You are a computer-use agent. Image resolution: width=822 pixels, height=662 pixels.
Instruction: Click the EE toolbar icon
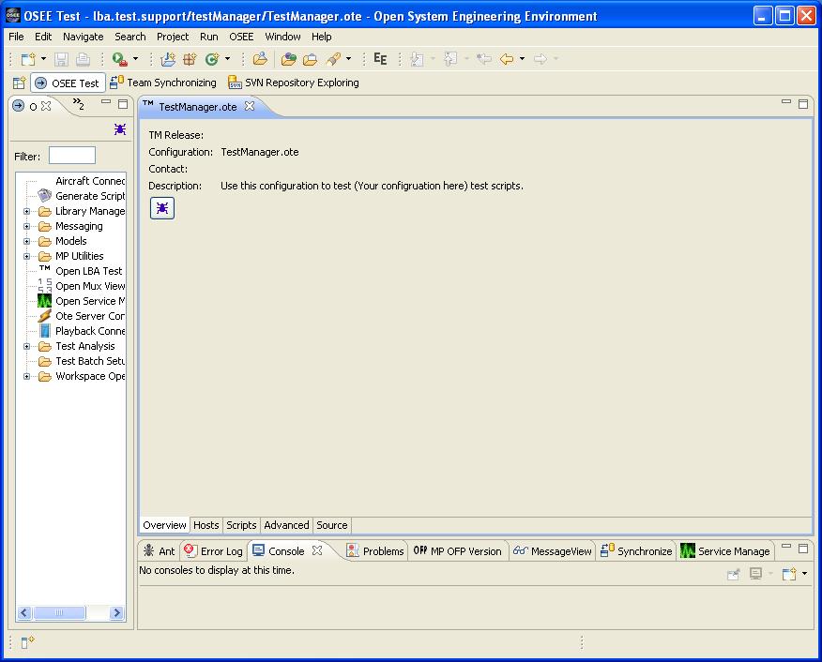click(x=380, y=59)
